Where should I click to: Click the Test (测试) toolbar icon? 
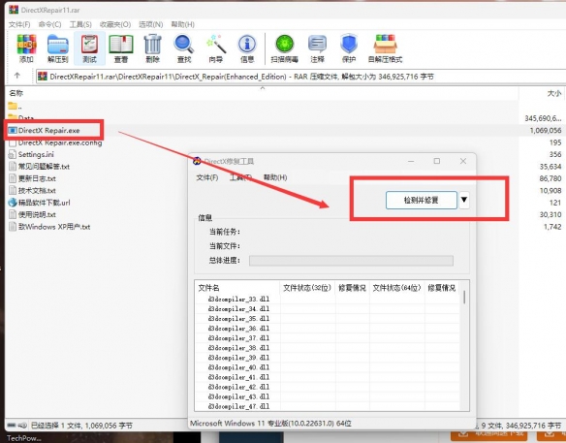(x=89, y=48)
